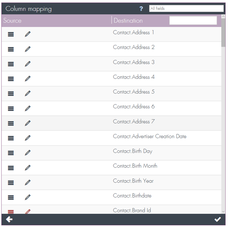Edit source for Contact.Address 4 with pencil
This screenshot has width=228, height=227.
tap(28, 79)
